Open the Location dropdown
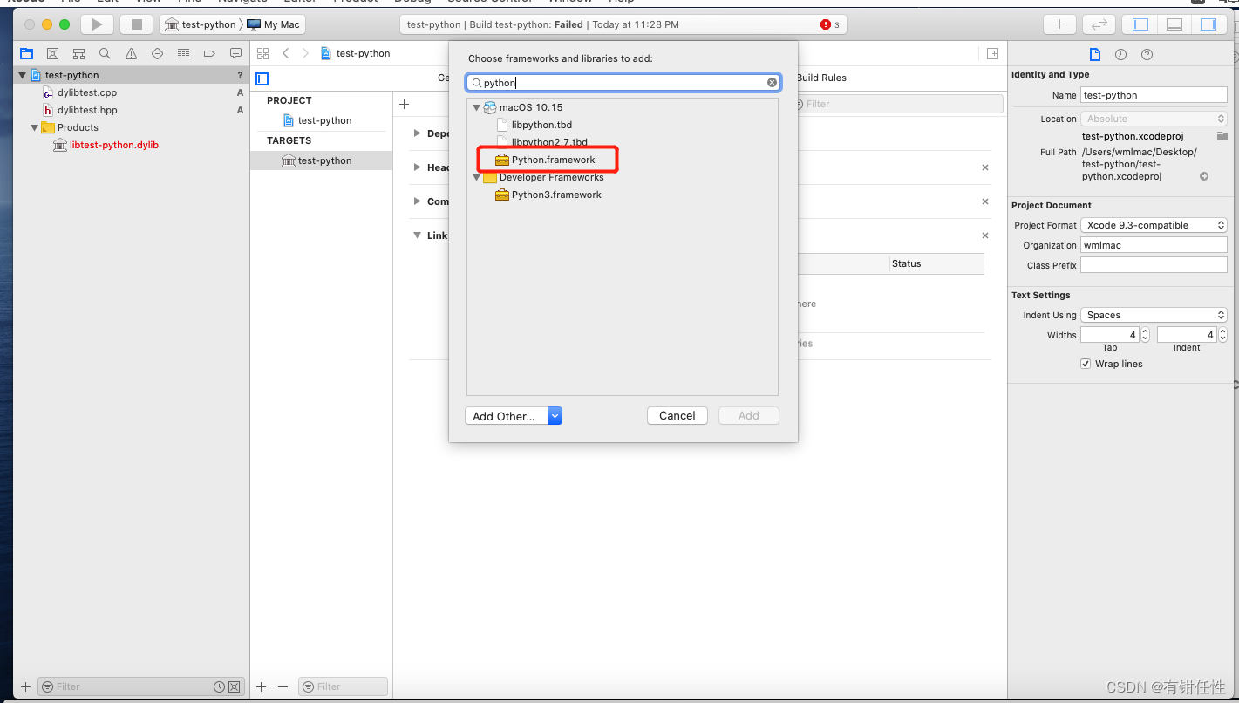1239x703 pixels. tap(1154, 119)
